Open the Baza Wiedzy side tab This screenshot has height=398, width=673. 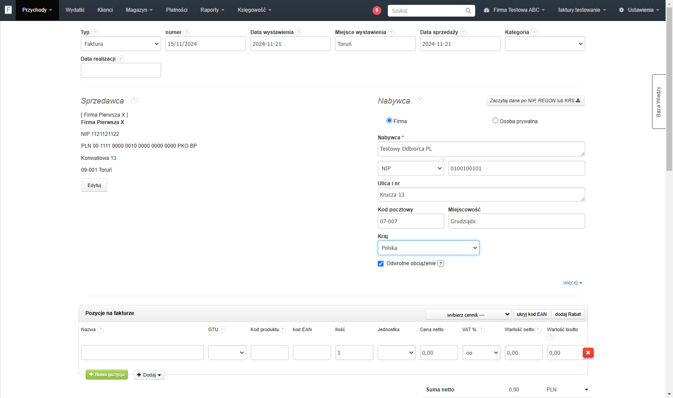[659, 101]
